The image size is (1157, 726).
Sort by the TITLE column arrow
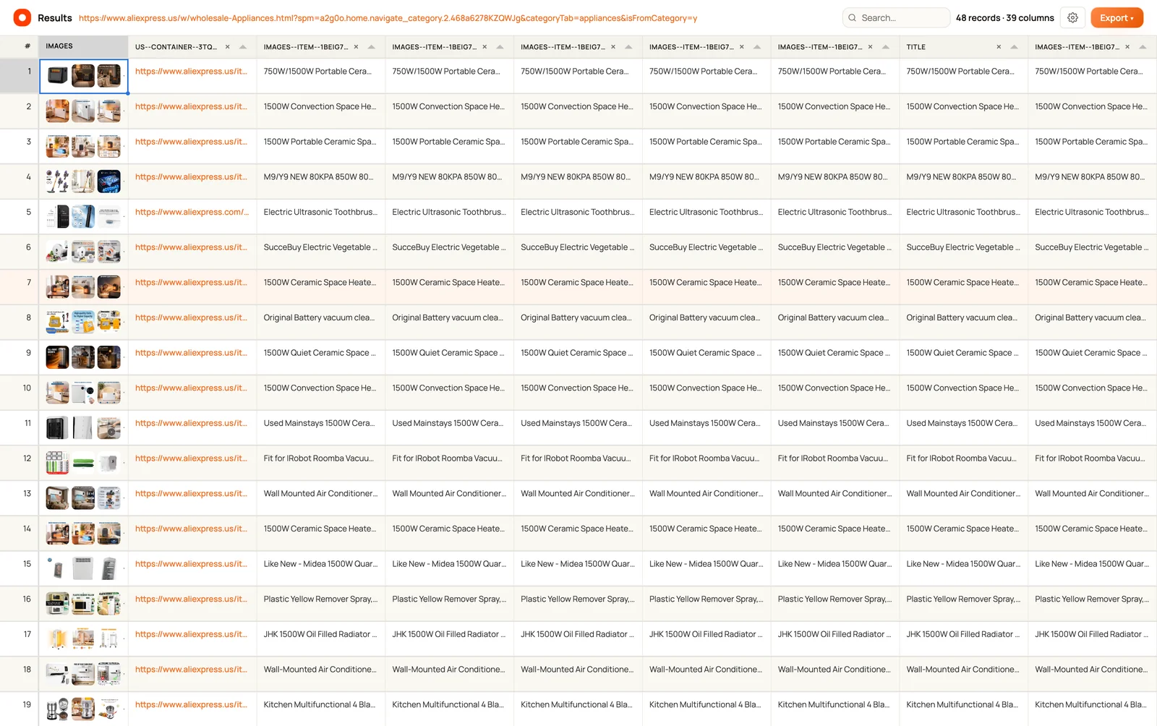1015,47
